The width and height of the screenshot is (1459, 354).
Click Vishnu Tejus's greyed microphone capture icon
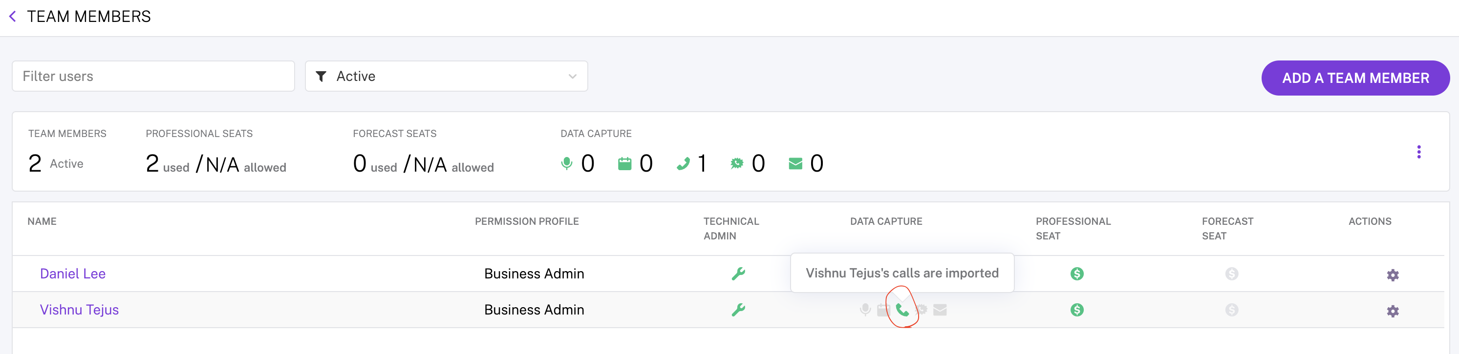(x=865, y=310)
